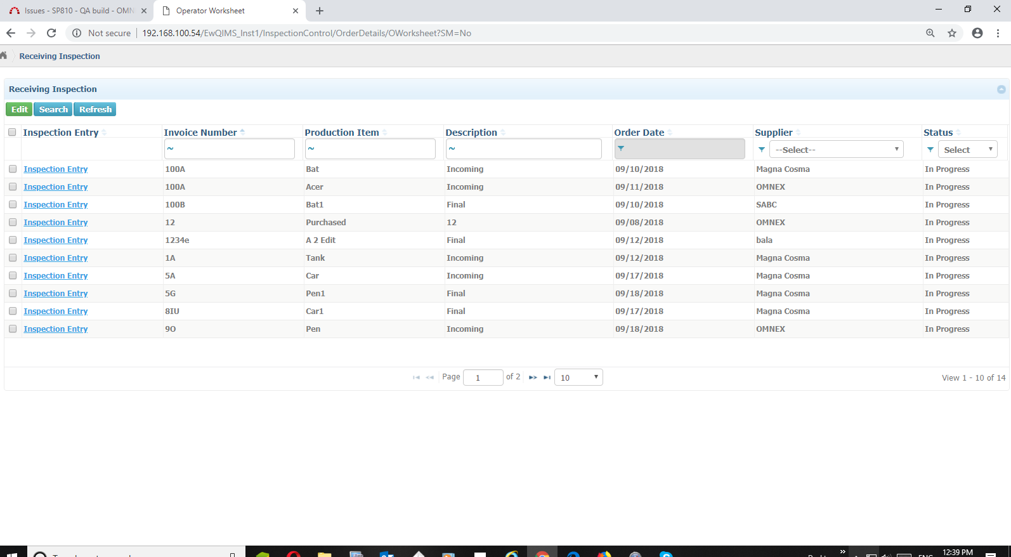Image resolution: width=1011 pixels, height=557 pixels.
Task: Sort by Order Date column
Action: point(643,133)
